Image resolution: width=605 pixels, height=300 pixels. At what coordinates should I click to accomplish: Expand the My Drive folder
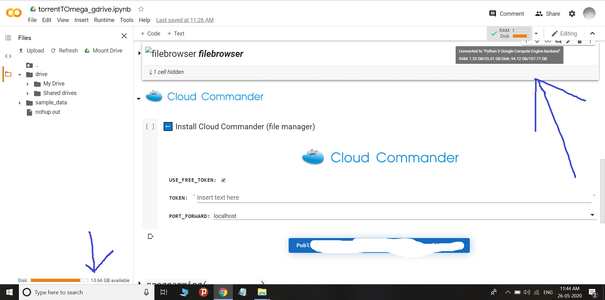[x=28, y=84]
